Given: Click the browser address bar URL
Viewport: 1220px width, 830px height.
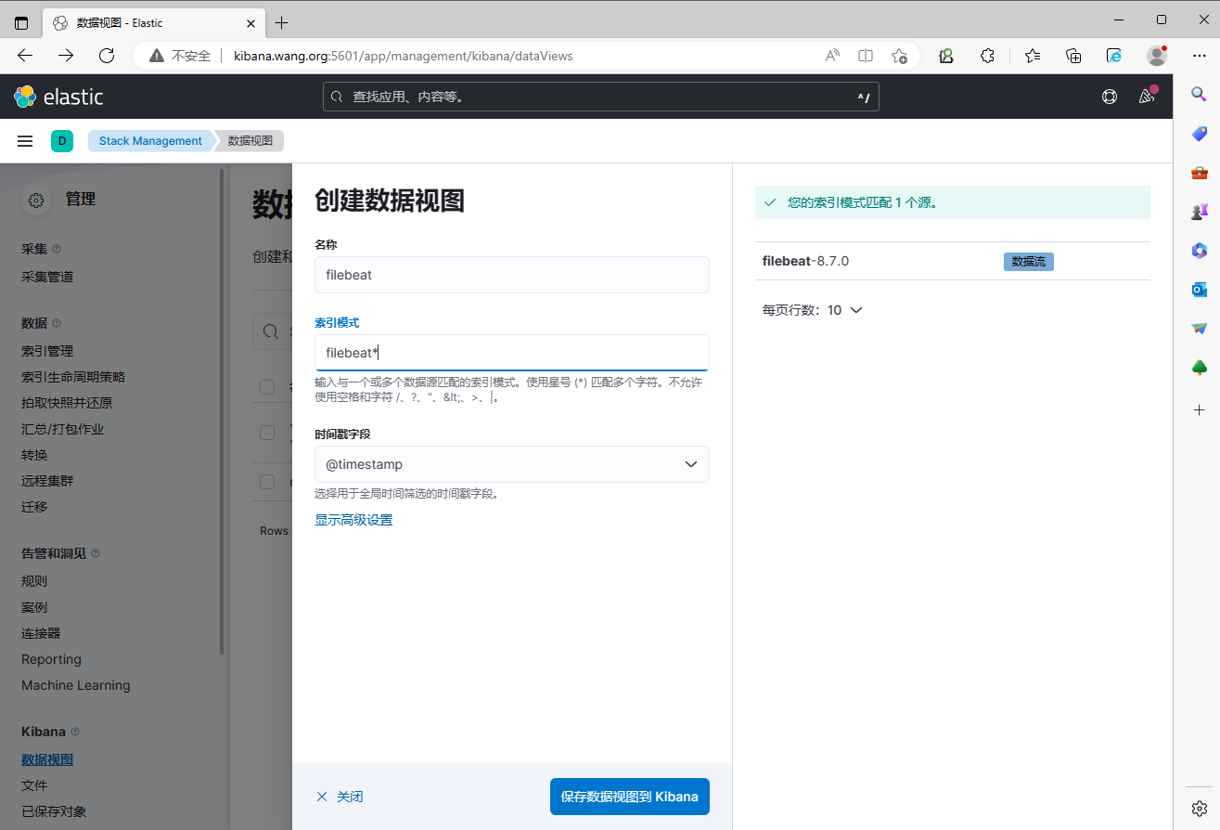Looking at the screenshot, I should coord(404,56).
